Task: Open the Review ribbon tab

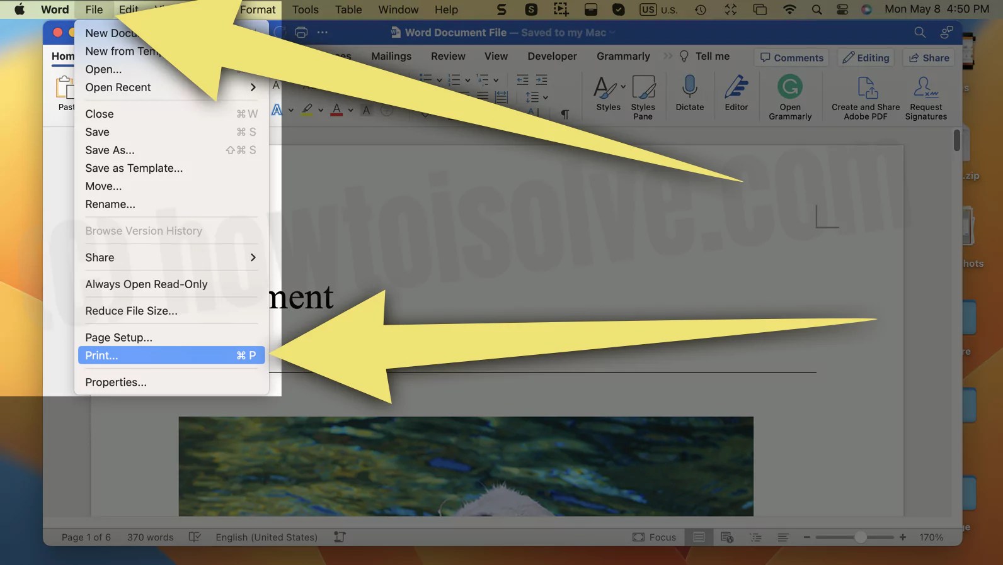Action: (x=448, y=56)
